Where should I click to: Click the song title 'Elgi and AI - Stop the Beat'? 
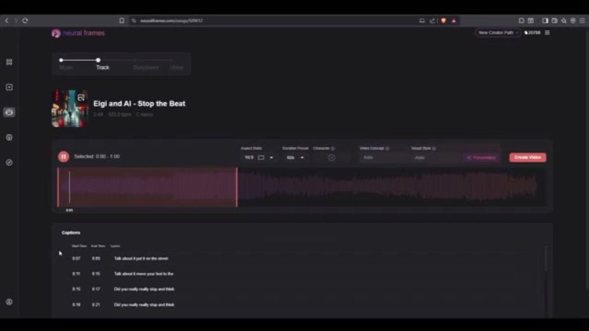(x=140, y=104)
